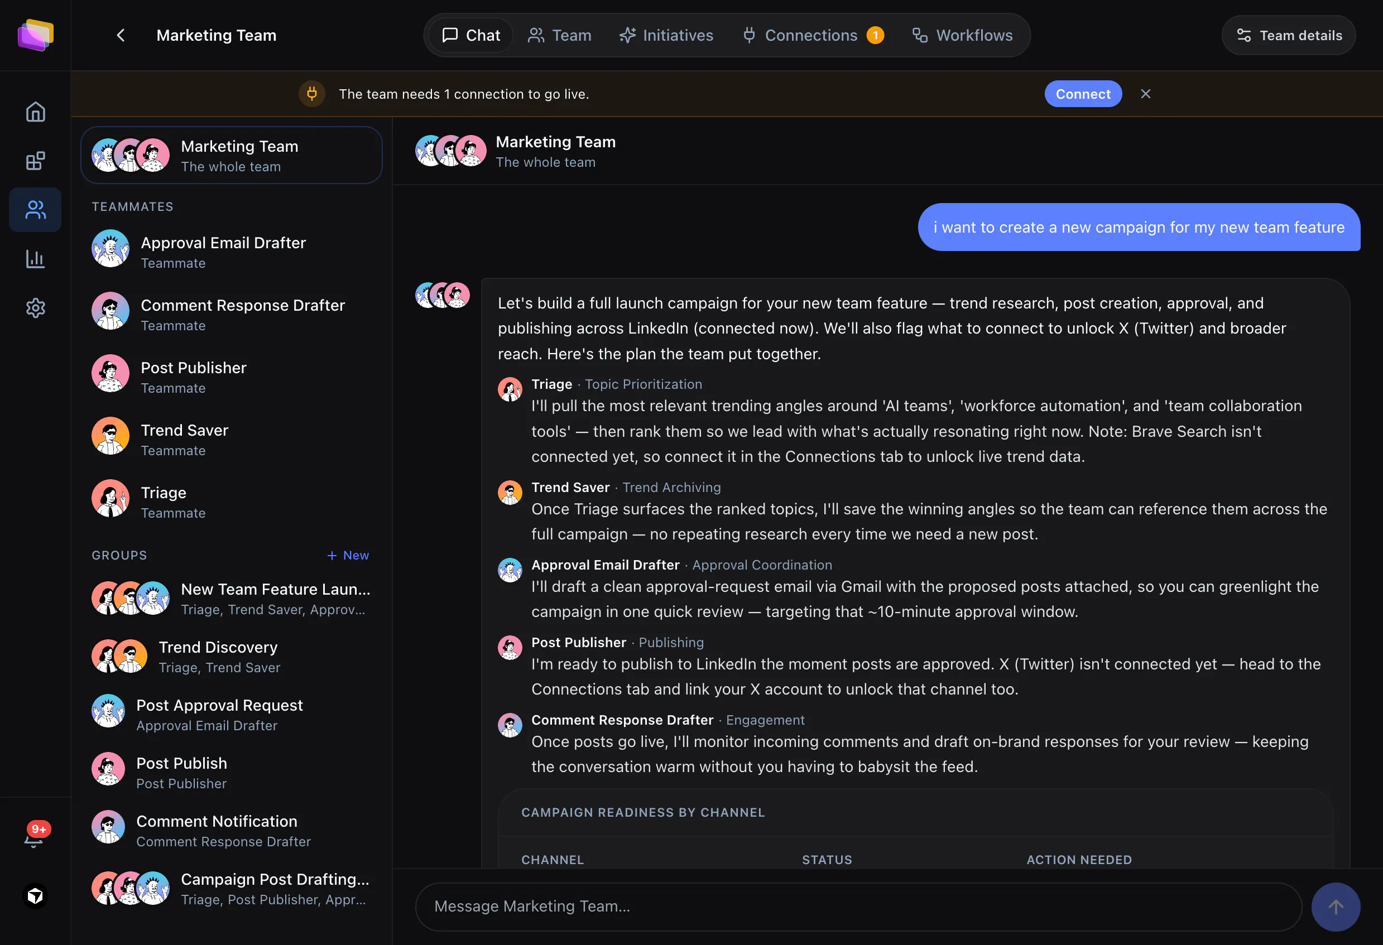Screen dimensions: 1383x945
Task: Go back using the left chevron arrow
Action: (x=121, y=35)
